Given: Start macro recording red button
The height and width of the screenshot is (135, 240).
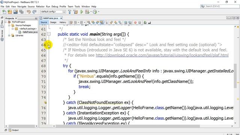Looking at the screenshot, I should click(x=135, y=22).
